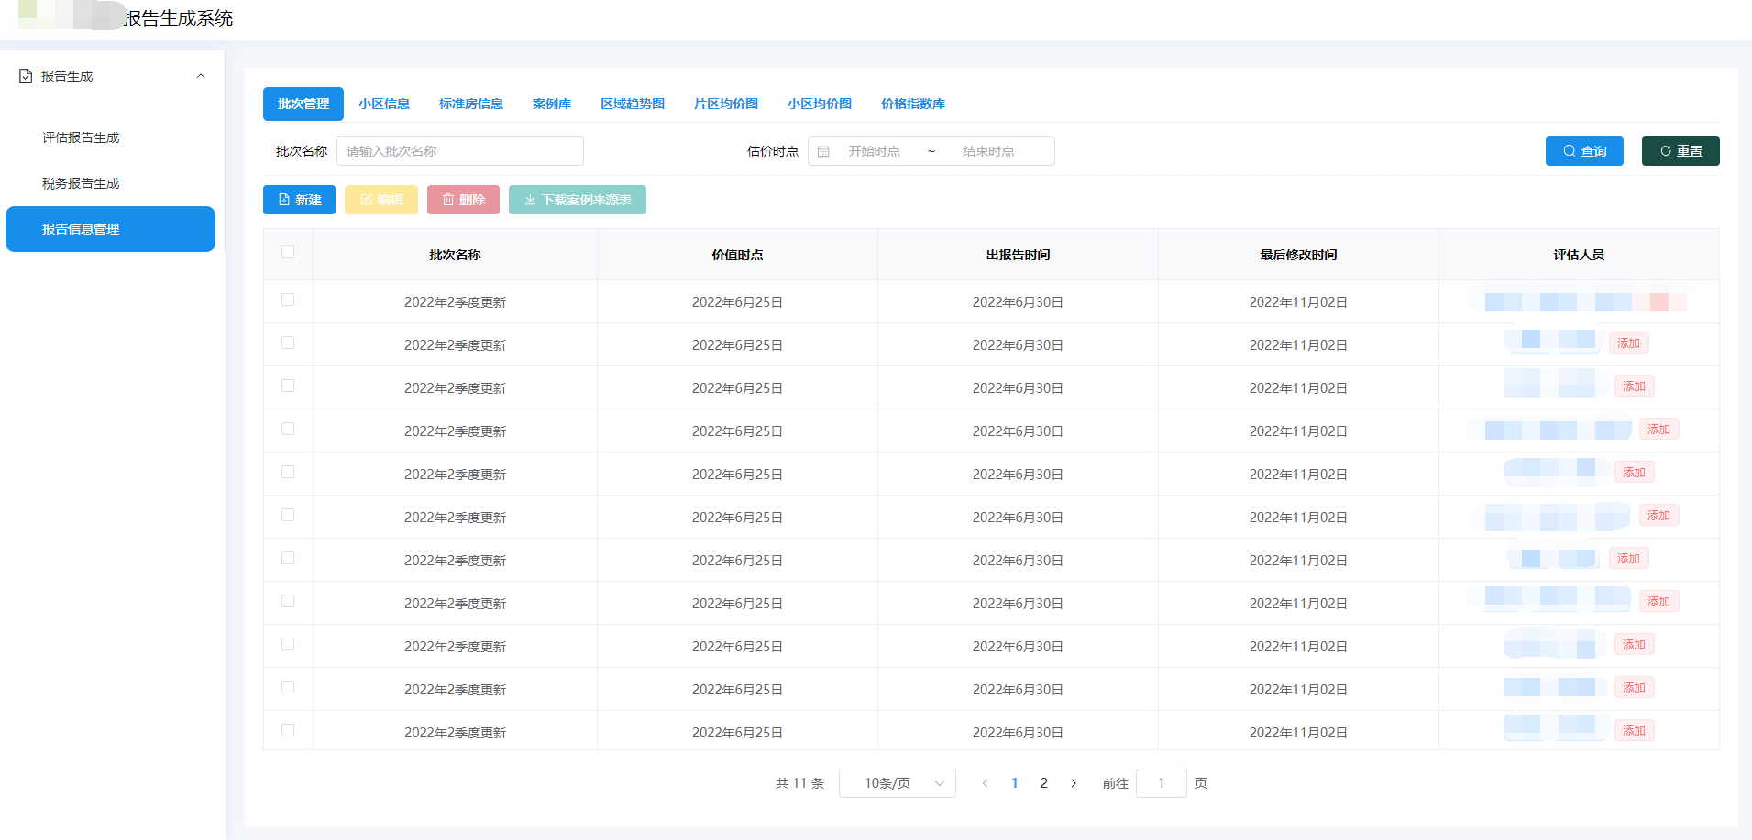The height and width of the screenshot is (840, 1752).
Task: Go to the previous page arrow
Action: (x=985, y=783)
